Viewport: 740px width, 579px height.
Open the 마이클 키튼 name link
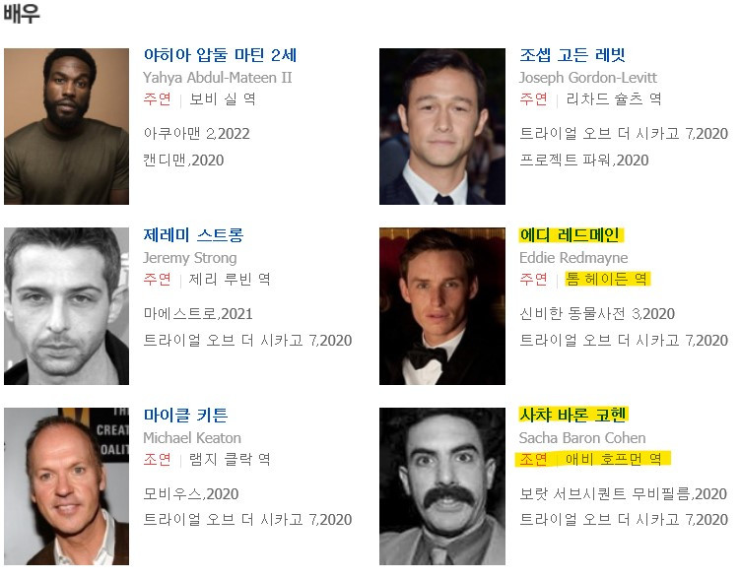tap(186, 415)
